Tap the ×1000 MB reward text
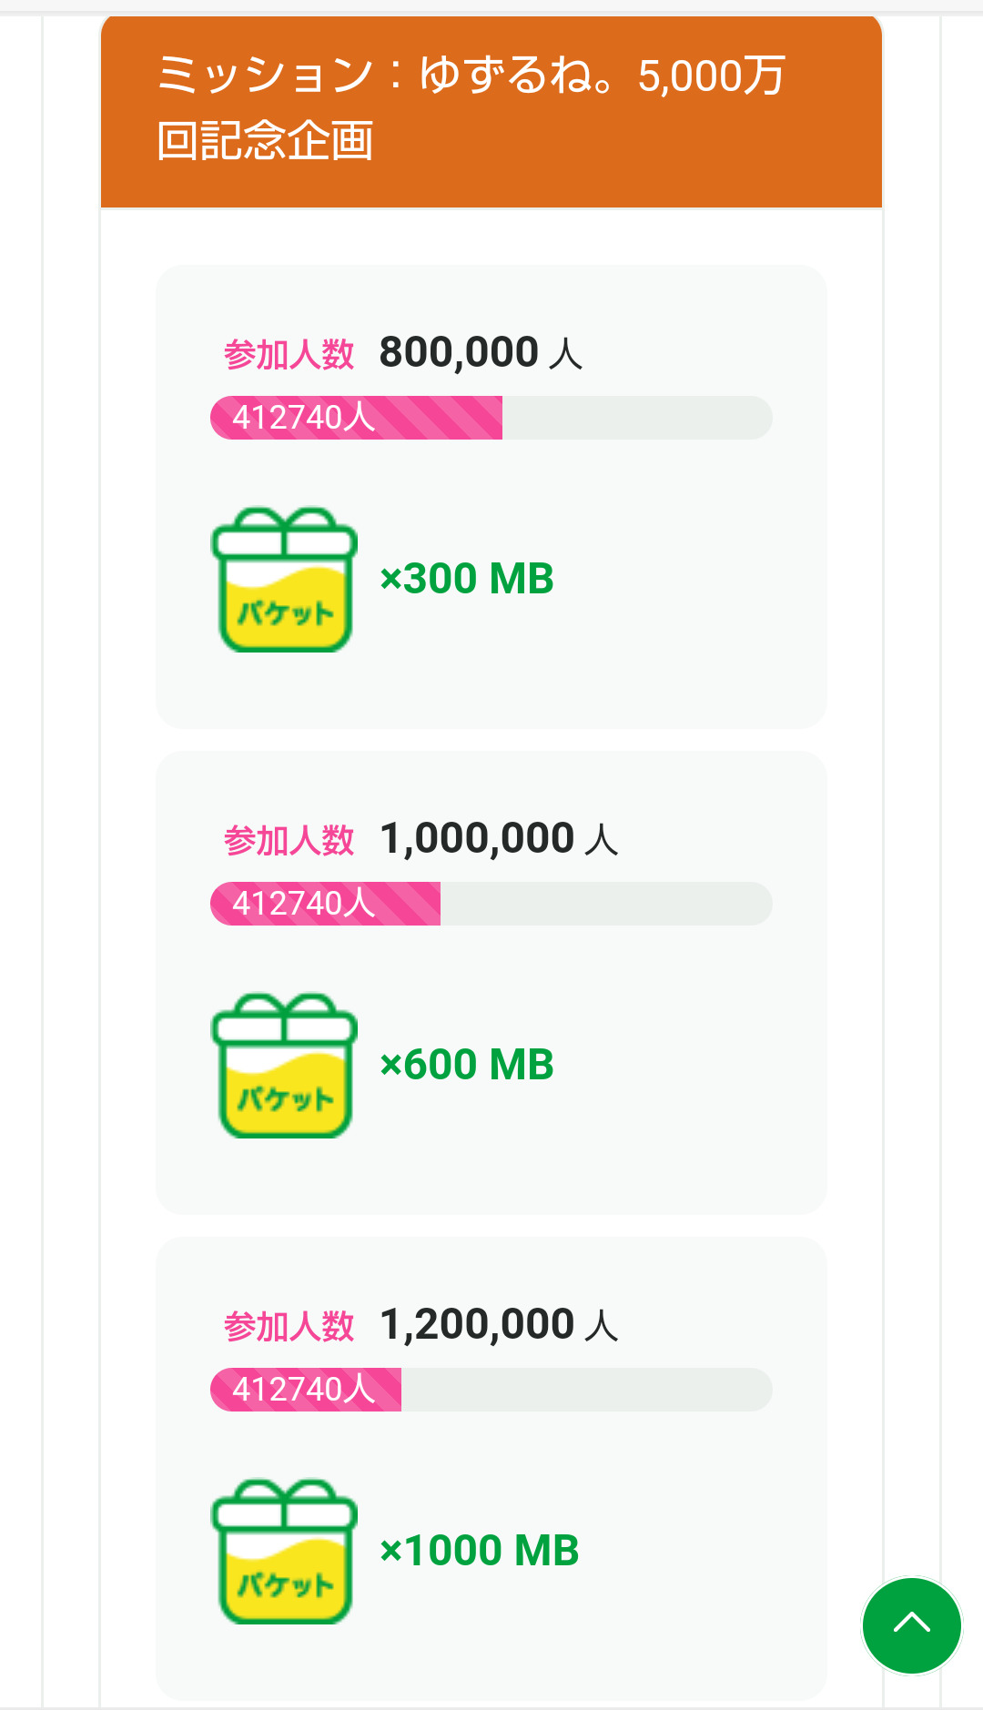The image size is (983, 1710). point(480,1551)
